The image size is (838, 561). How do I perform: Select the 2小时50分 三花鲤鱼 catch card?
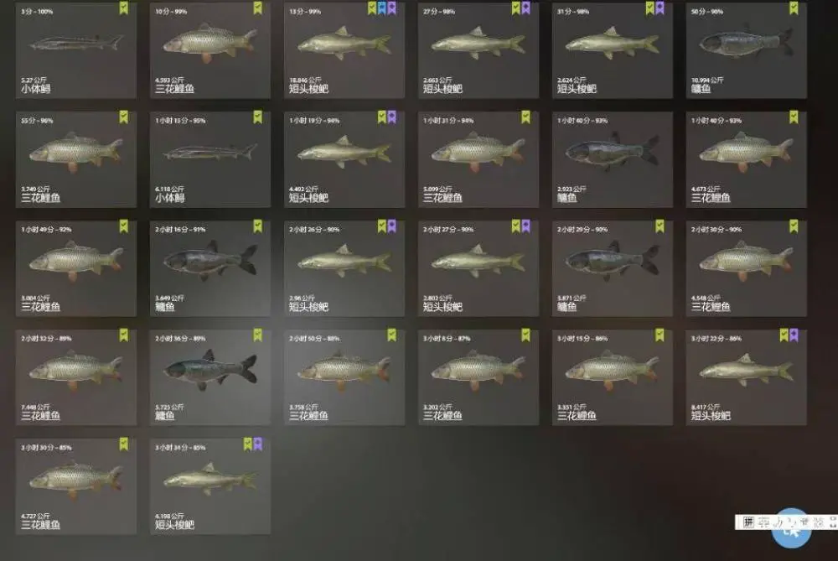(x=344, y=377)
